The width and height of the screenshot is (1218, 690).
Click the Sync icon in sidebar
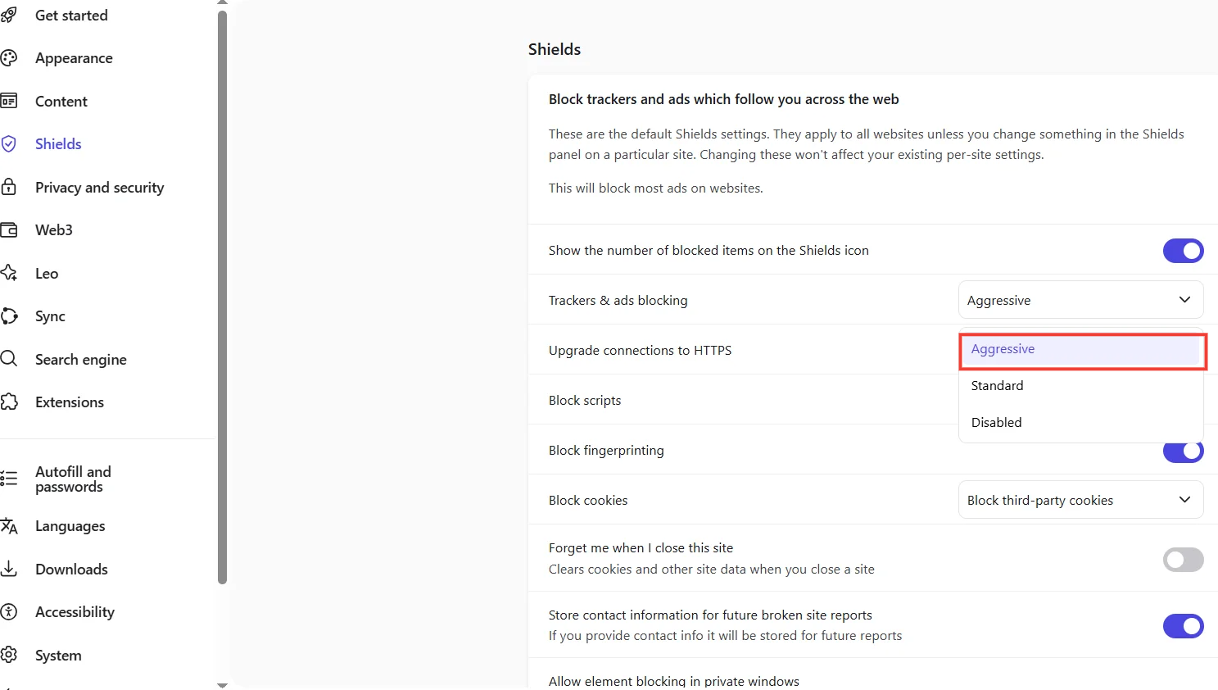coord(9,315)
